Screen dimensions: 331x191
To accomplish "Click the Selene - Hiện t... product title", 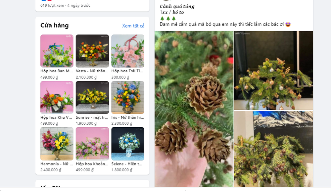I will (127, 164).
